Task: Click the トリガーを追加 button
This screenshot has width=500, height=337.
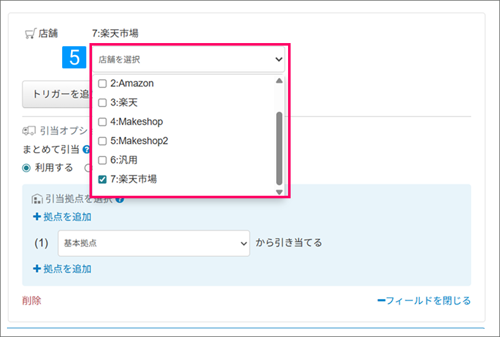Action: point(57,94)
